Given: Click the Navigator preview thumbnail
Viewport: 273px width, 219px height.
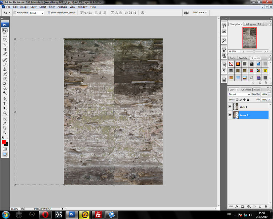Looking at the screenshot, I should (249, 38).
